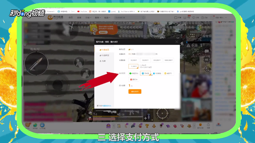Choose bank card (银行卡) payment method

[x=134, y=79]
